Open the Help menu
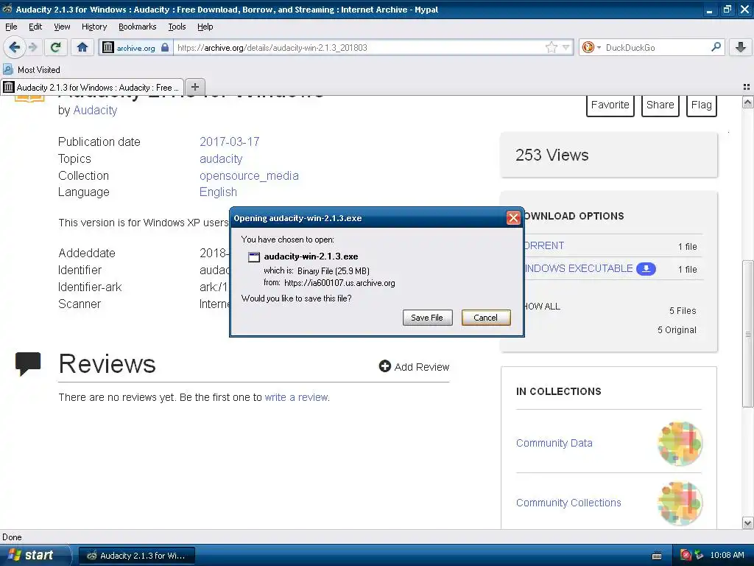The width and height of the screenshot is (754, 566). [205, 27]
